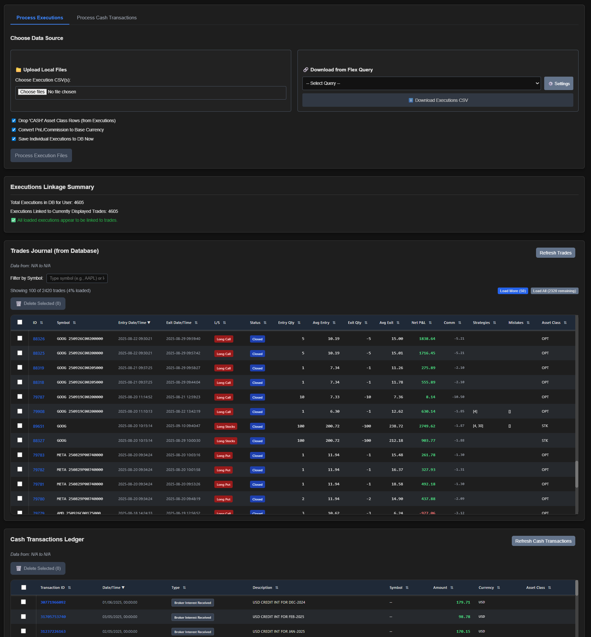Click the sort arrow on Entry Date/Time header
This screenshot has width=591, height=637.
tap(149, 323)
